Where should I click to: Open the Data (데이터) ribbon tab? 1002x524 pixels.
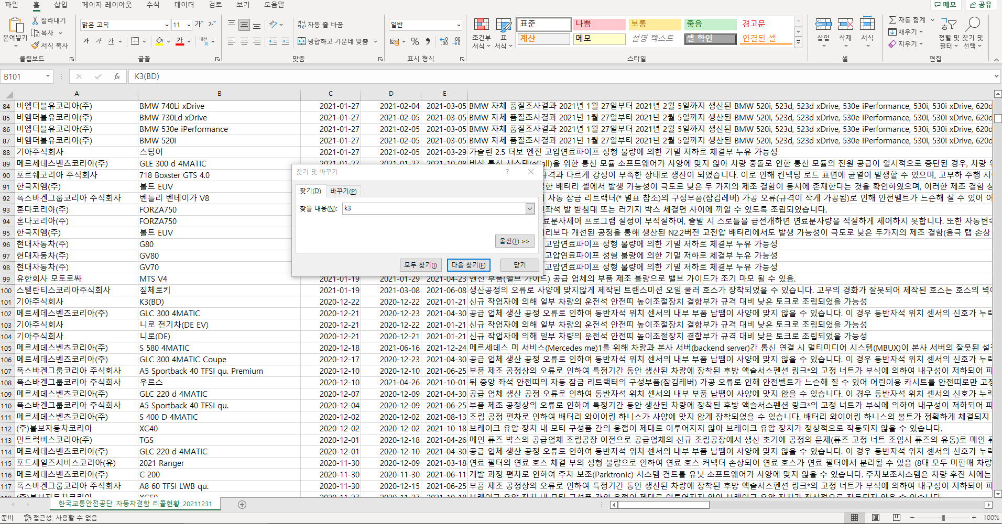point(184,5)
